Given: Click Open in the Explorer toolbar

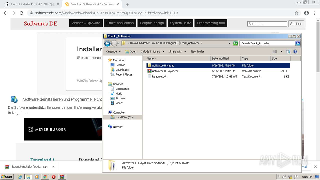Looking at the screenshot, I should (131, 51).
